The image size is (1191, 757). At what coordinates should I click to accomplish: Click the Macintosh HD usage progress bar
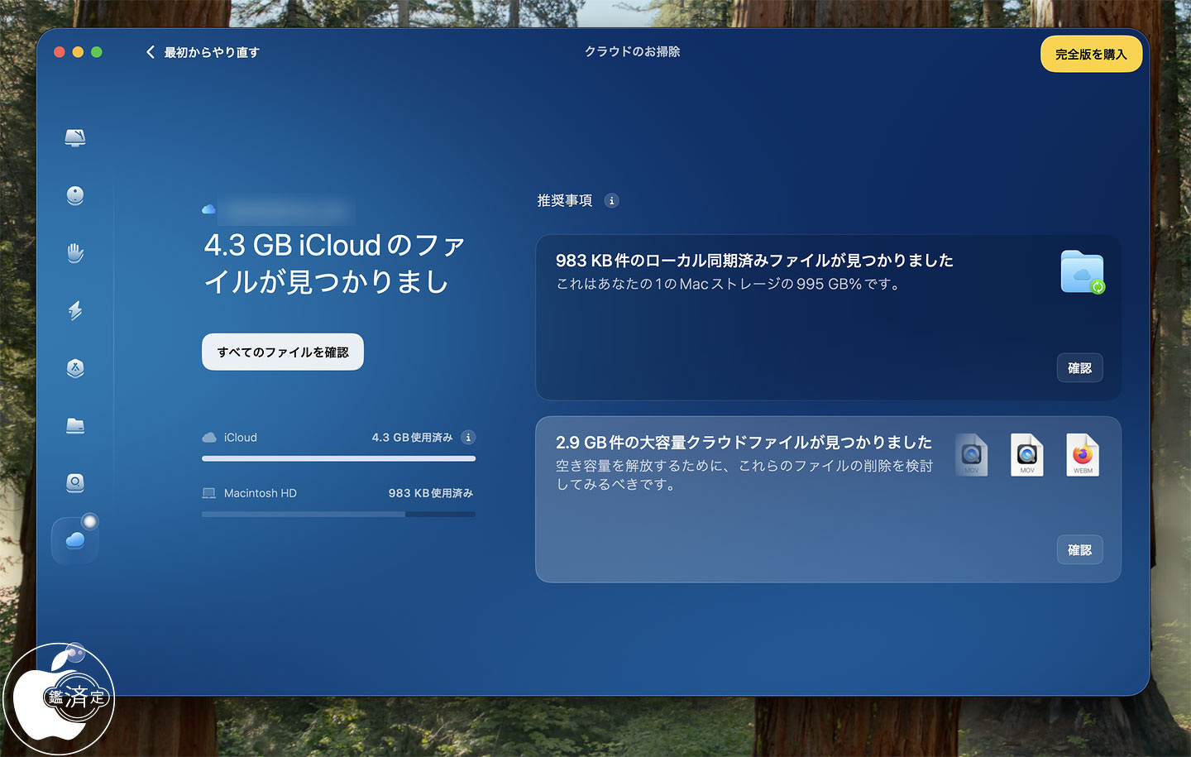tap(339, 514)
